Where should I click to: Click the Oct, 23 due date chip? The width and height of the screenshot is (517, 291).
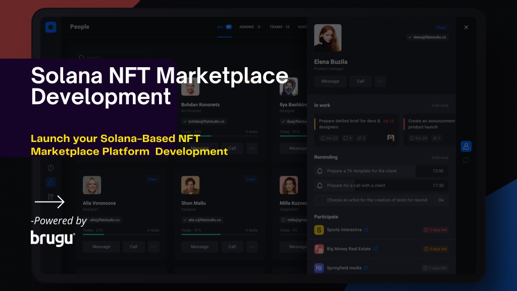329,138
